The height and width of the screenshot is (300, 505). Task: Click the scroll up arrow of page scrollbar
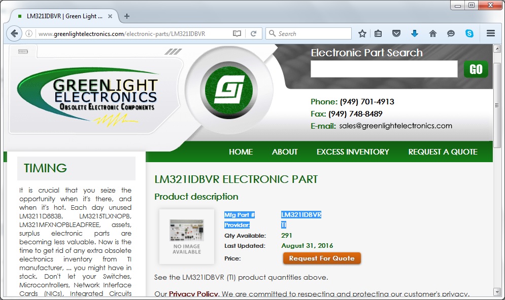[x=497, y=49]
